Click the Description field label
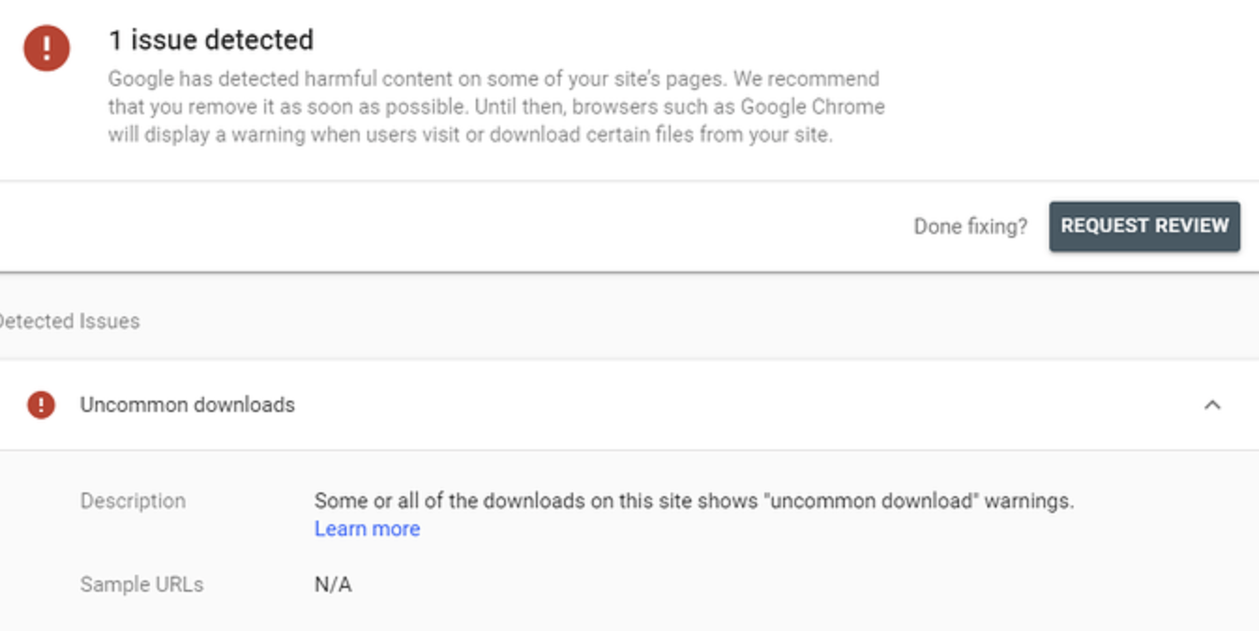The height and width of the screenshot is (631, 1259). point(133,501)
